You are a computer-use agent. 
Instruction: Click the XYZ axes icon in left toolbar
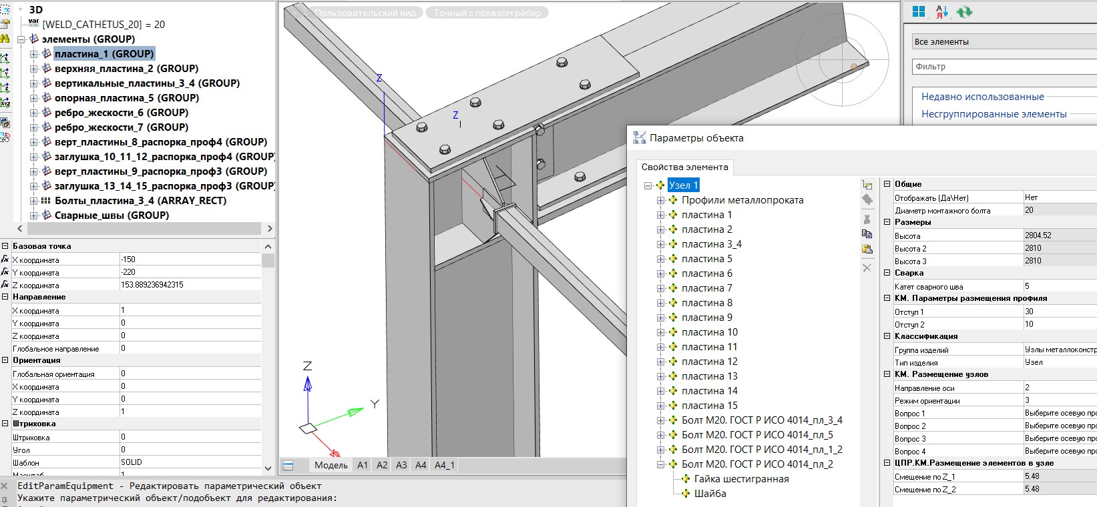(x=5, y=102)
